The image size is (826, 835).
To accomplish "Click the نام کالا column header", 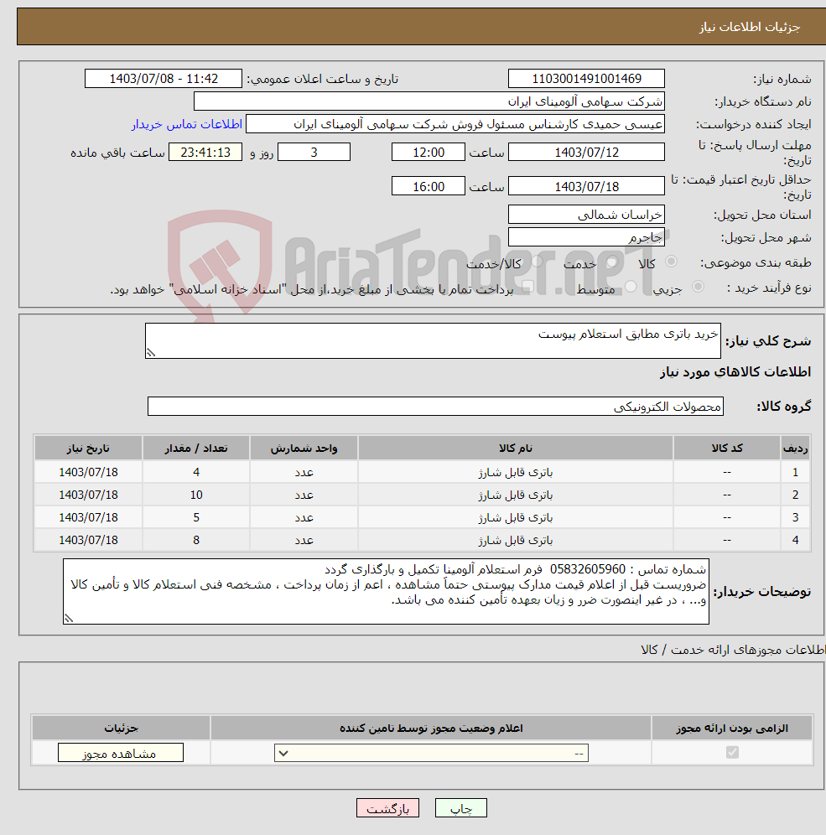I will [x=516, y=448].
